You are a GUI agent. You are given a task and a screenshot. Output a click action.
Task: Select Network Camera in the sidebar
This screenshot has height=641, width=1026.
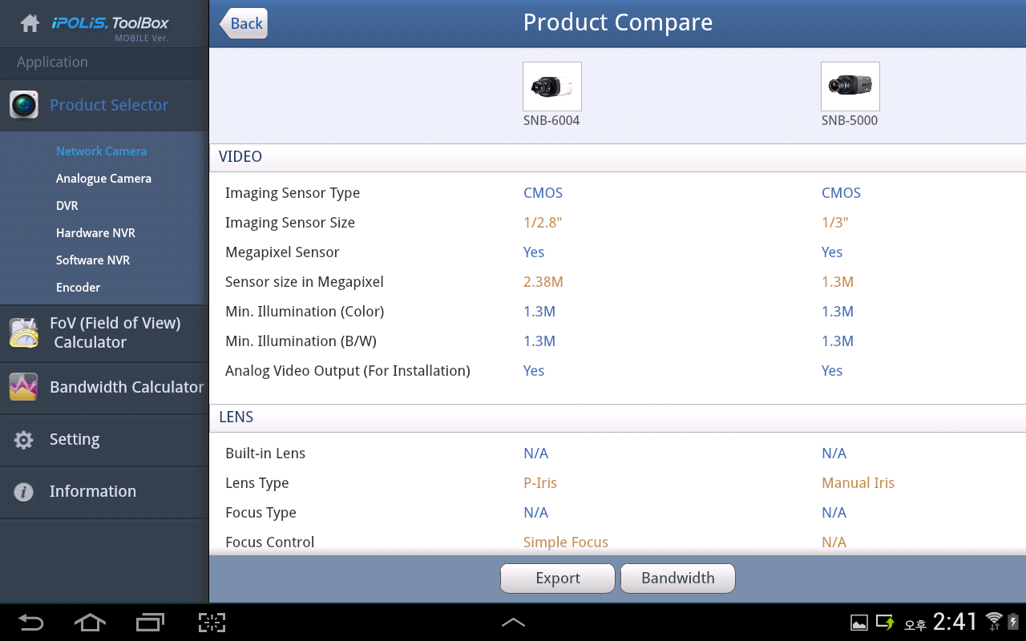tap(101, 151)
